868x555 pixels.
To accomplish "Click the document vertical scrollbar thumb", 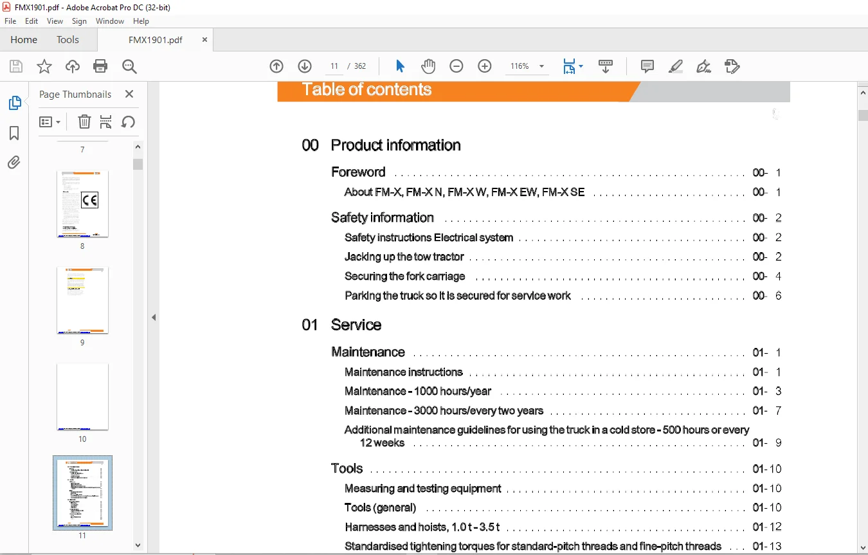I will tap(863, 116).
